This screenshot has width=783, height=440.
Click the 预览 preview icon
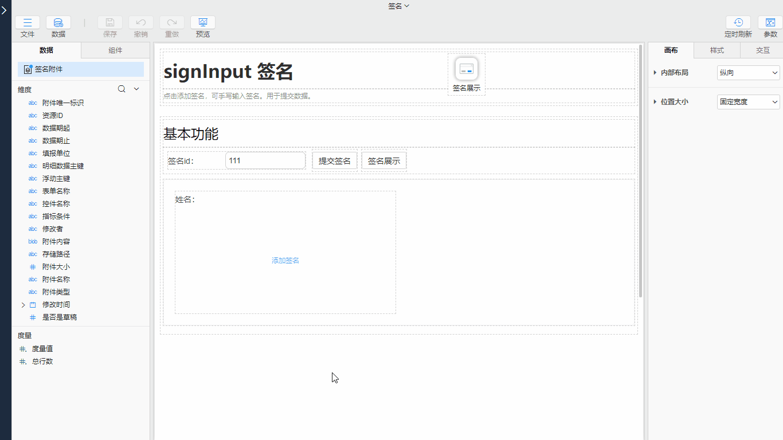(x=203, y=23)
